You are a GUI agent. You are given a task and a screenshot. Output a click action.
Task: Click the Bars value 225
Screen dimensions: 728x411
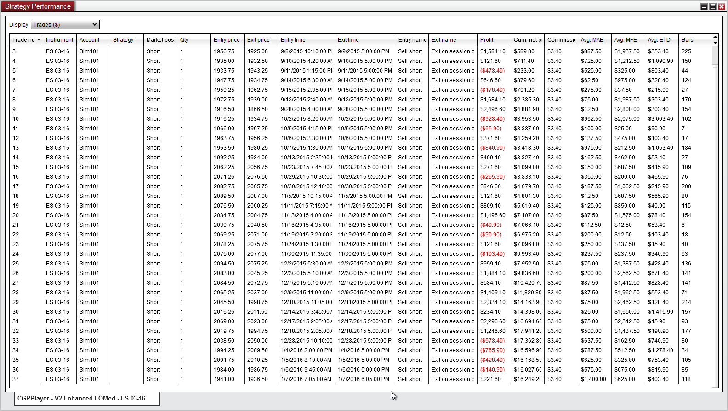click(x=686, y=51)
